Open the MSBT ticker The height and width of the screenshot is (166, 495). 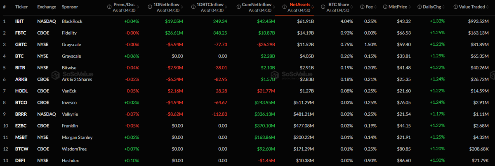coord(21,137)
